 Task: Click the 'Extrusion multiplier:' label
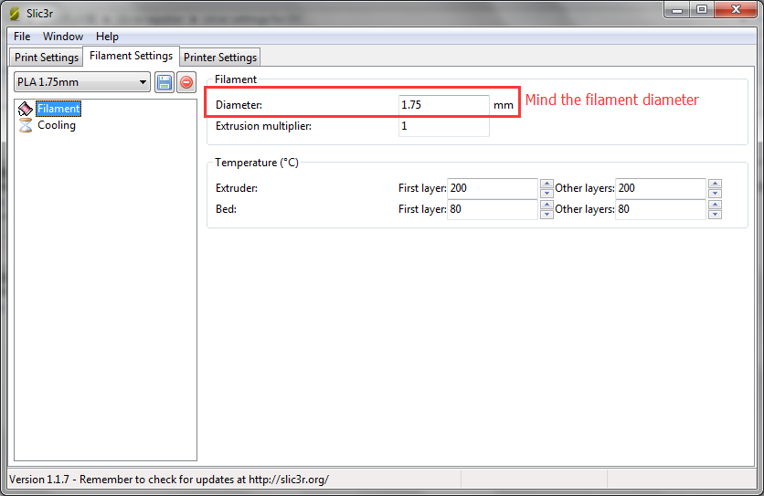[x=263, y=126]
